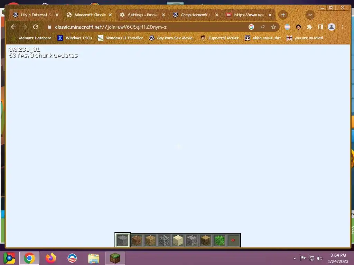This screenshot has height=265, width=354.
Task: Show hidden system tray icons
Action: [x=295, y=258]
